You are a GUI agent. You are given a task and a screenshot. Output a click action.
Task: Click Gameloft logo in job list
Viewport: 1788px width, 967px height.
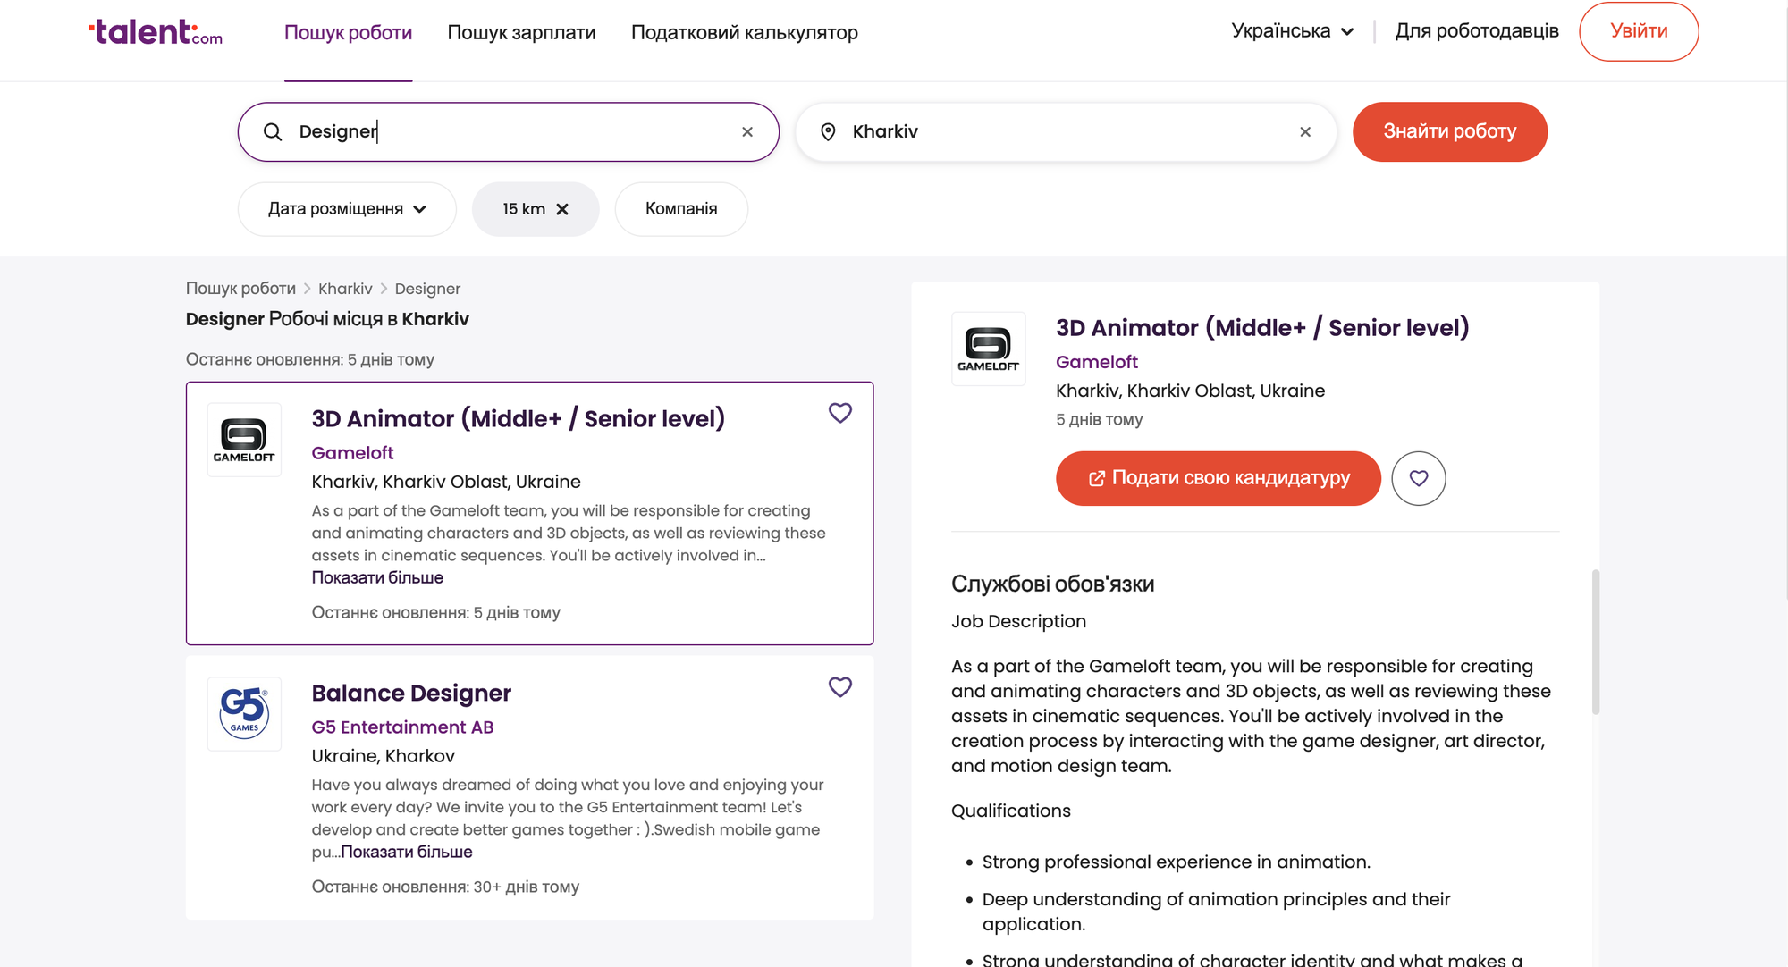click(244, 440)
